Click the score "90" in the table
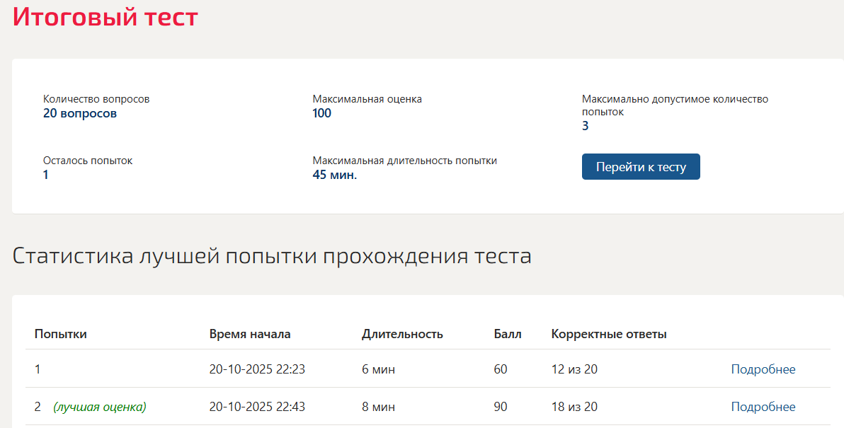844x428 pixels. click(501, 407)
